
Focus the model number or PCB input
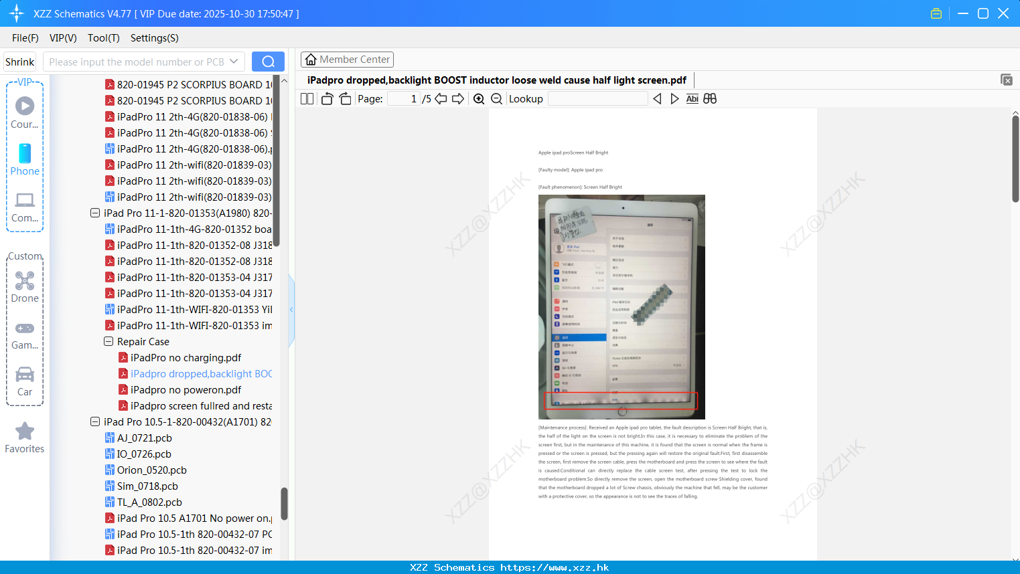[136, 62]
